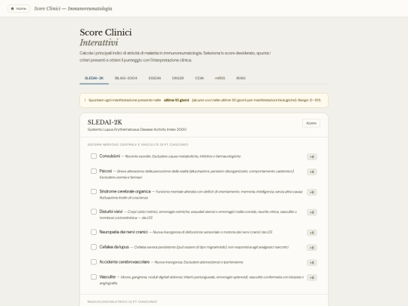Screen dimensions: 408x306
Task: Select the mRSS tab
Action: click(x=220, y=78)
